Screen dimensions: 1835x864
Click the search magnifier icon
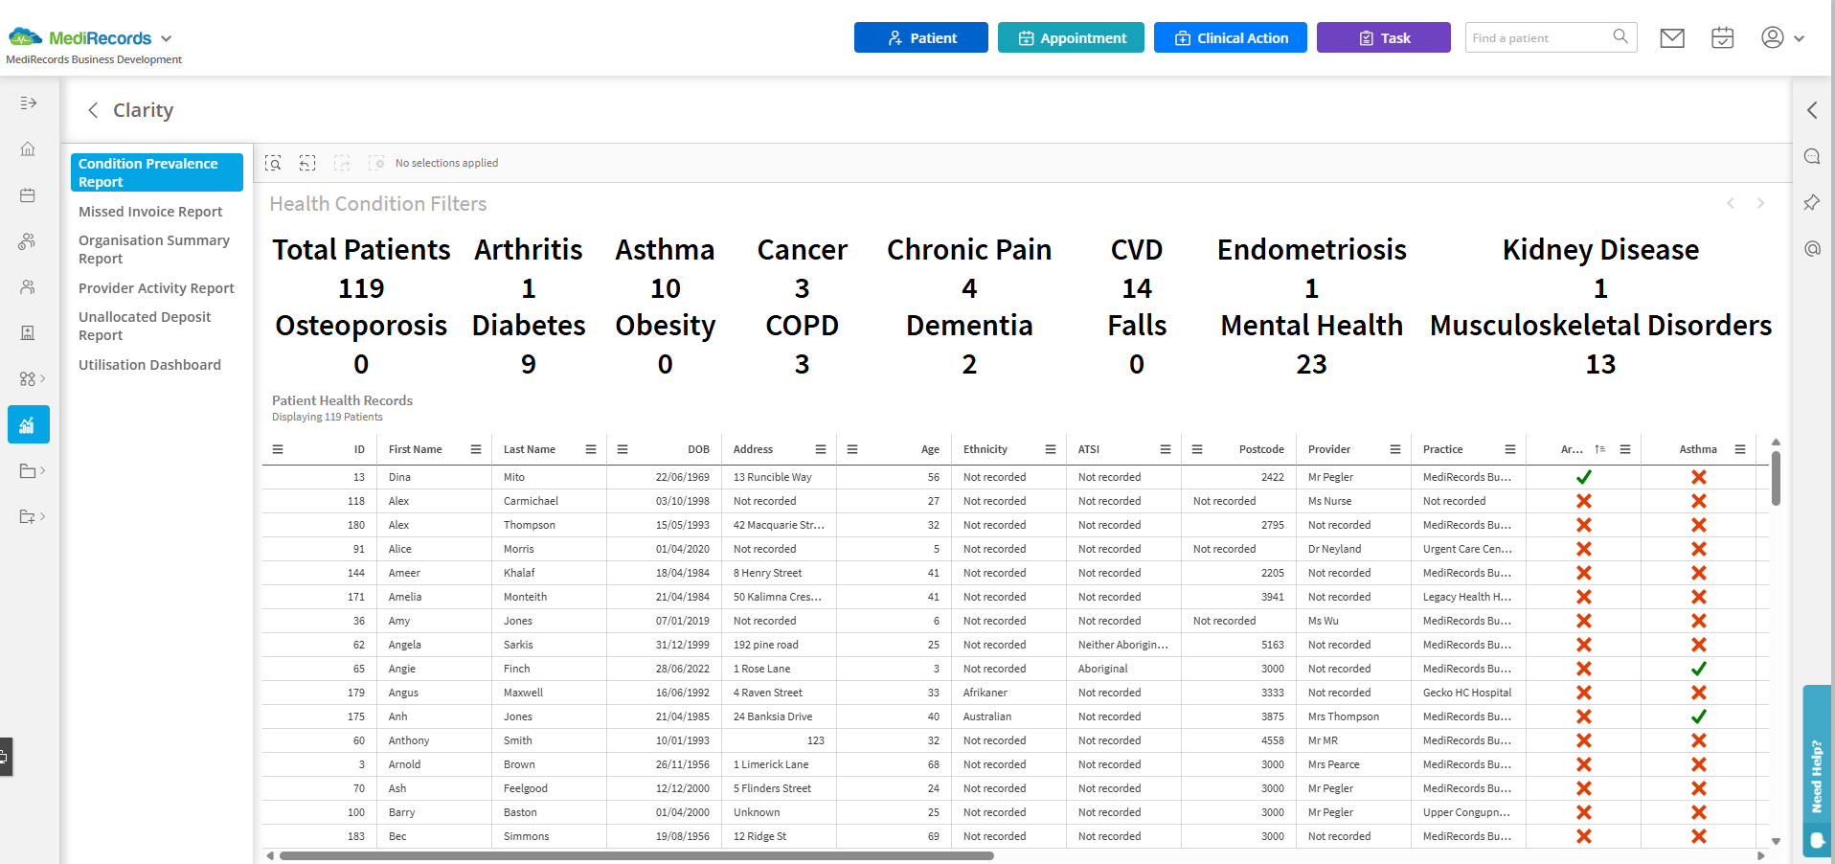pos(1620,37)
